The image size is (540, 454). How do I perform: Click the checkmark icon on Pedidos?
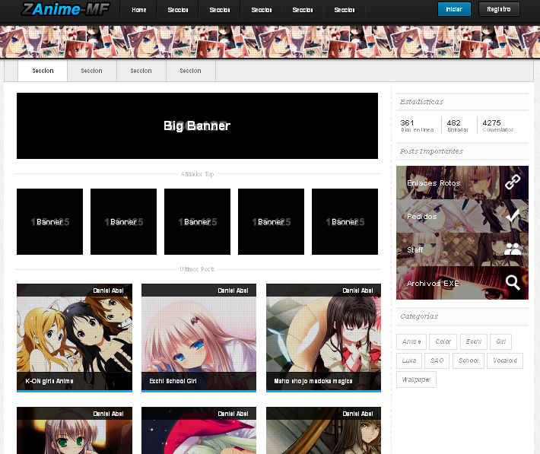pos(513,216)
